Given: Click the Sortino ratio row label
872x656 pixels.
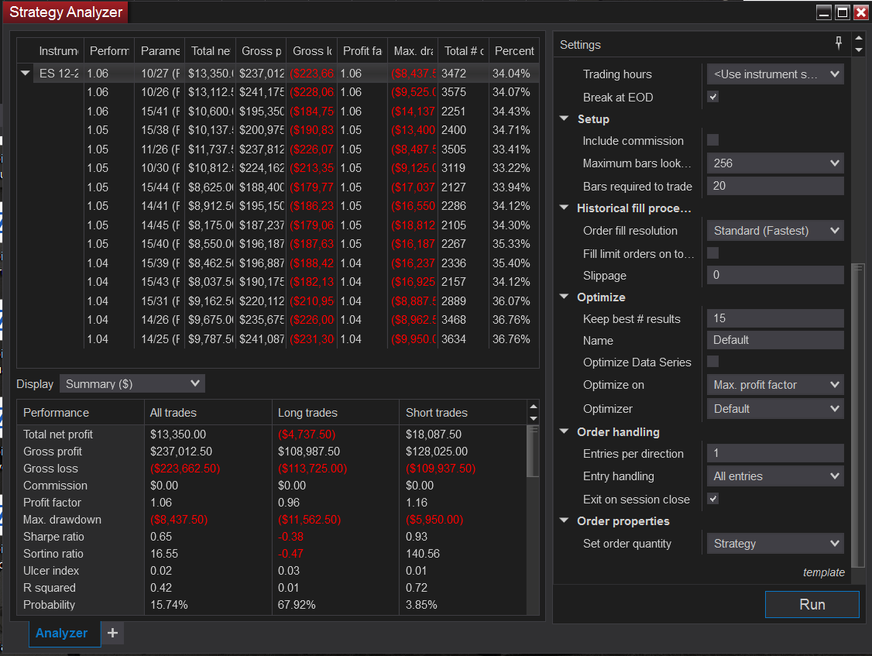Looking at the screenshot, I should tap(53, 554).
